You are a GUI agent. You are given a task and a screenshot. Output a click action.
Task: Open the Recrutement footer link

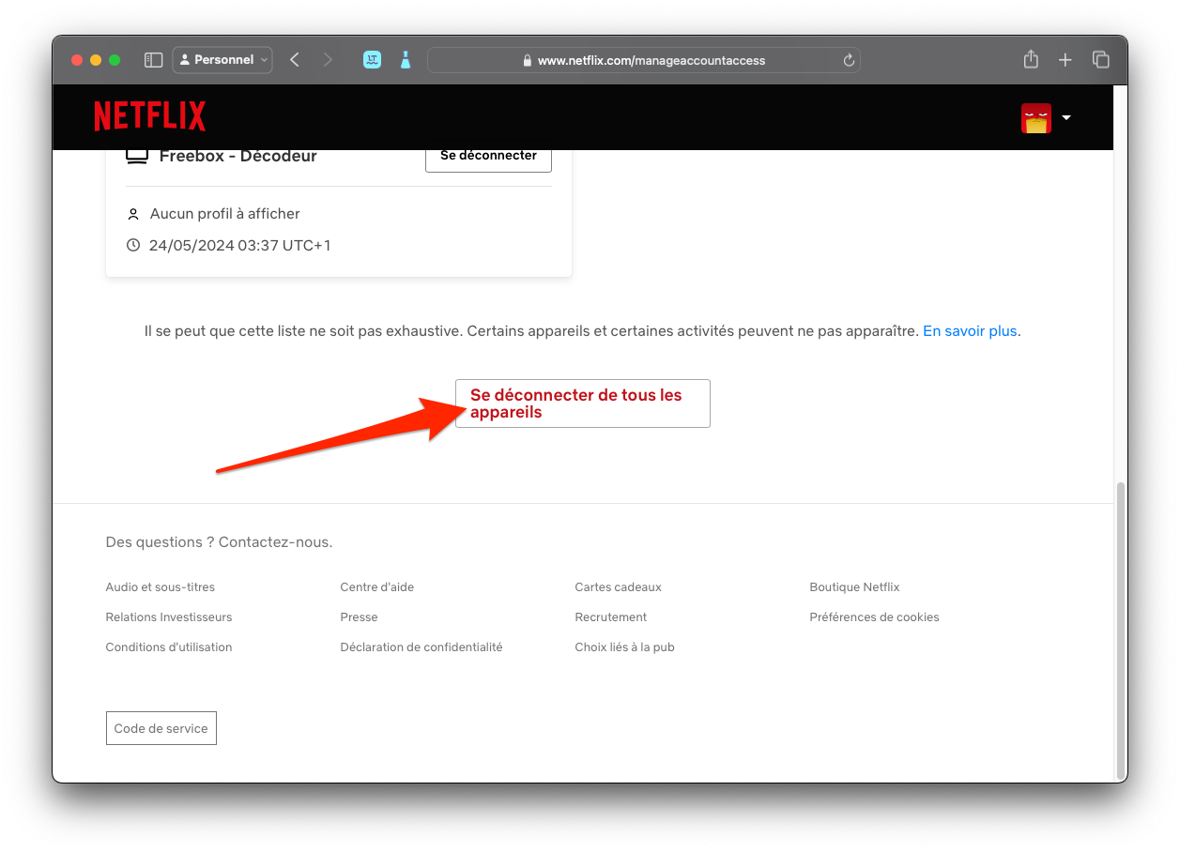[611, 617]
